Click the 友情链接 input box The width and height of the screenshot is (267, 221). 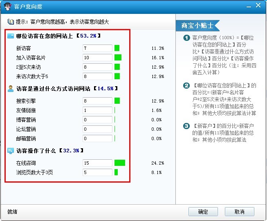tap(97, 110)
